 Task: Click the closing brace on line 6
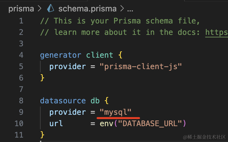(42, 78)
